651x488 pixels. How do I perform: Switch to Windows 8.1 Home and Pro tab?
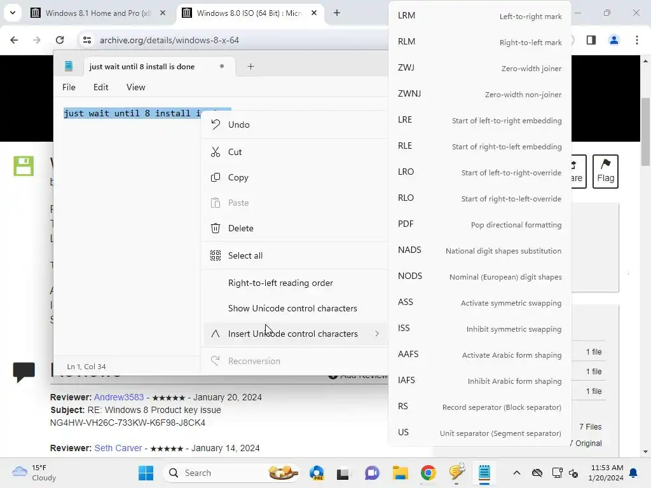click(x=99, y=13)
